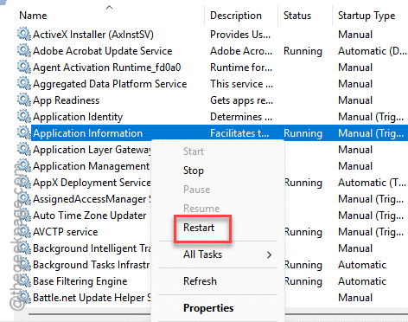Click the "Facilitates t..." description cell

coord(239,133)
